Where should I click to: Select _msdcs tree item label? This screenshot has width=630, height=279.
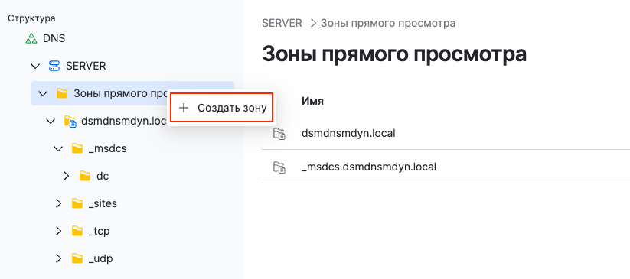108,149
